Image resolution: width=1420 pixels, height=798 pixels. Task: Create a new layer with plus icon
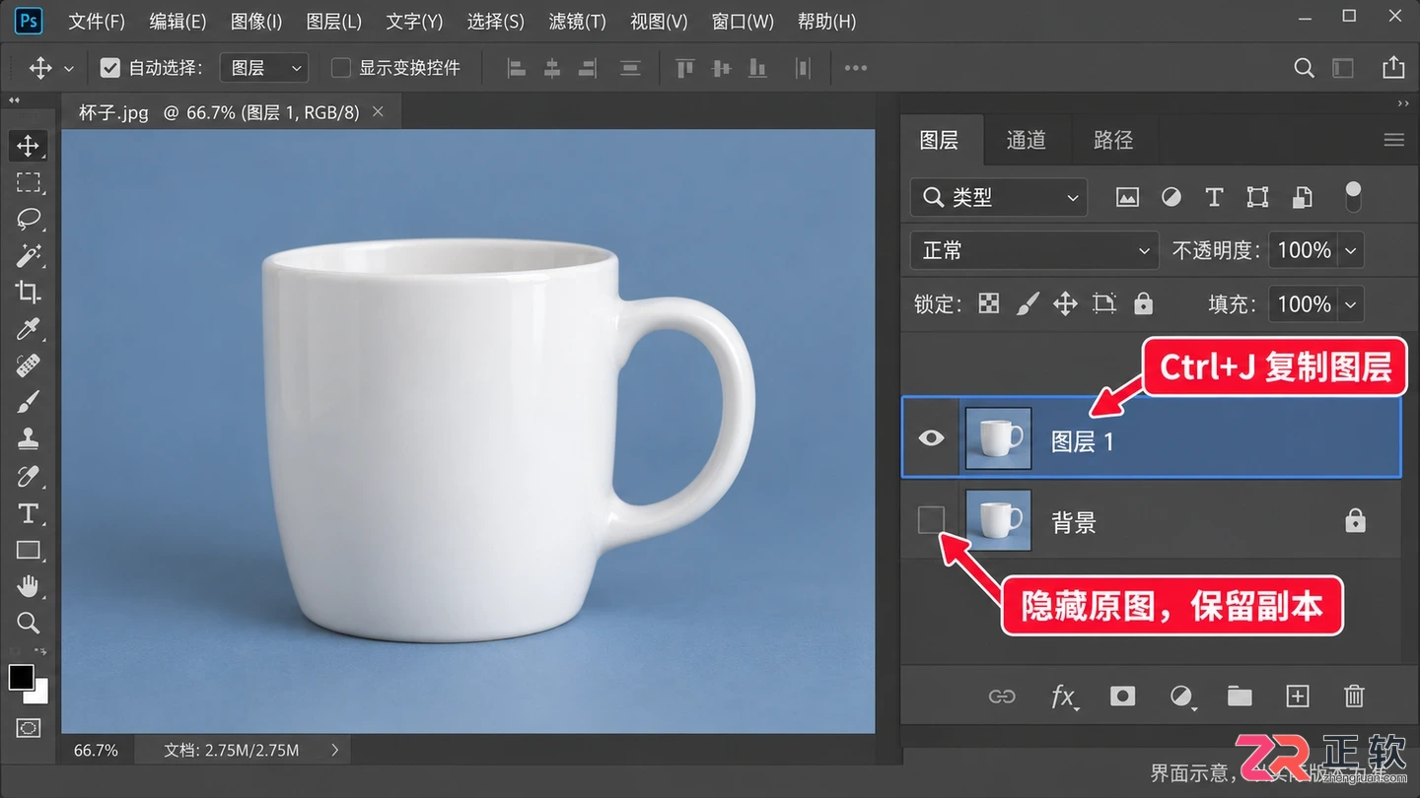click(x=1298, y=697)
